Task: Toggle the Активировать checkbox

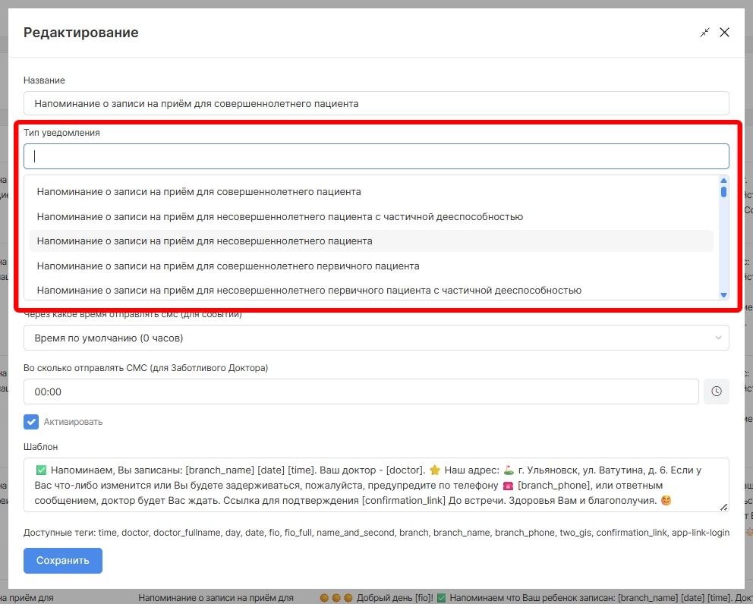Action: 31,422
